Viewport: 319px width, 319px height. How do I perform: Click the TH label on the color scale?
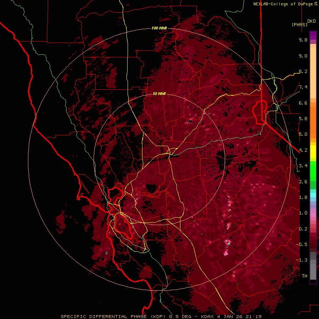(304, 276)
